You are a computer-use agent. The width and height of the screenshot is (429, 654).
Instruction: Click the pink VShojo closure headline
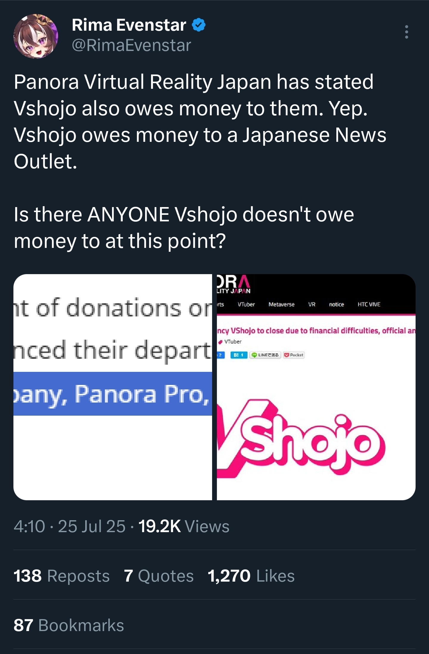pyautogui.click(x=316, y=330)
